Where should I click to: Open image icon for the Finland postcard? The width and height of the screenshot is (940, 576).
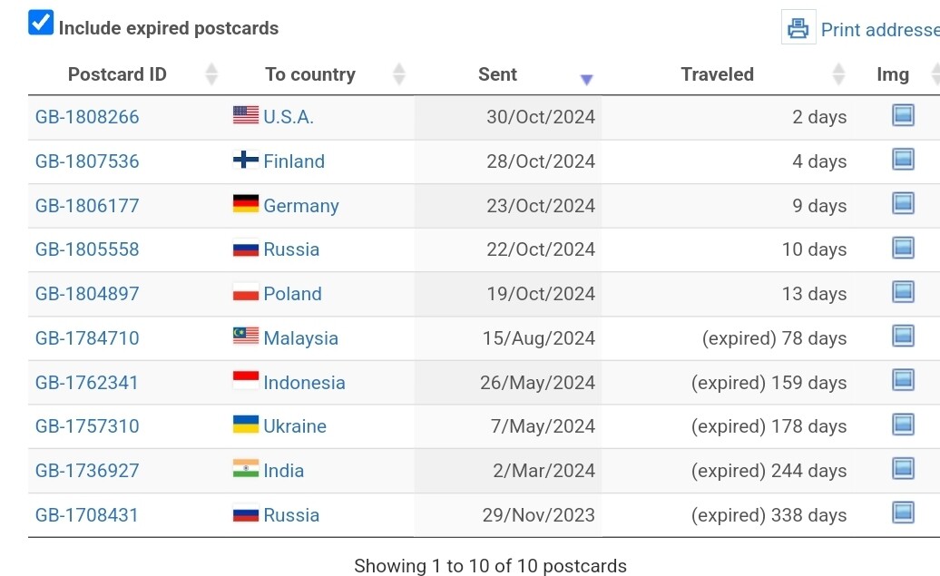pos(903,160)
